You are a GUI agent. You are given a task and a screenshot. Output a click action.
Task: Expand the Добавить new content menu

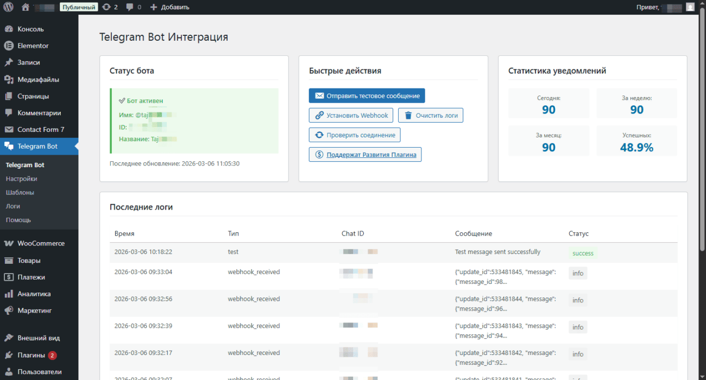tap(169, 7)
